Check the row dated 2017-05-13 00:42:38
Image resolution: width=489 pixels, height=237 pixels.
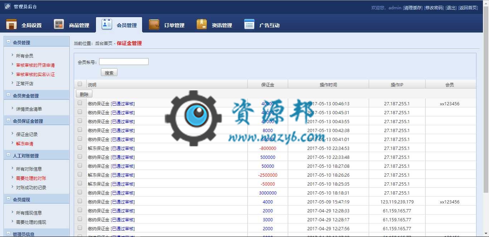coord(80,130)
